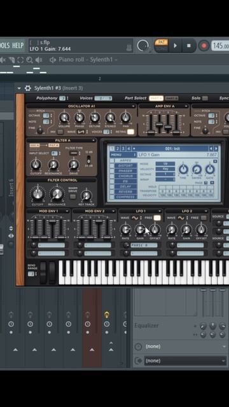Click the Piano roll - Sylenth1 title

click(x=85, y=60)
